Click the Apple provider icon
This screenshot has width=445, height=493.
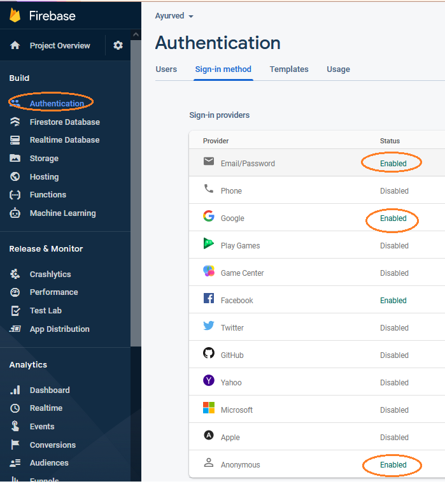click(x=209, y=435)
